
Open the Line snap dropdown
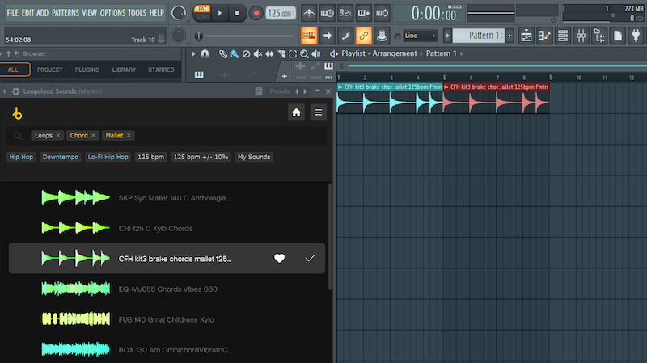click(x=421, y=36)
